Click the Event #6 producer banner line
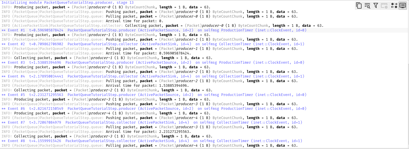 click(x=154, y=109)
